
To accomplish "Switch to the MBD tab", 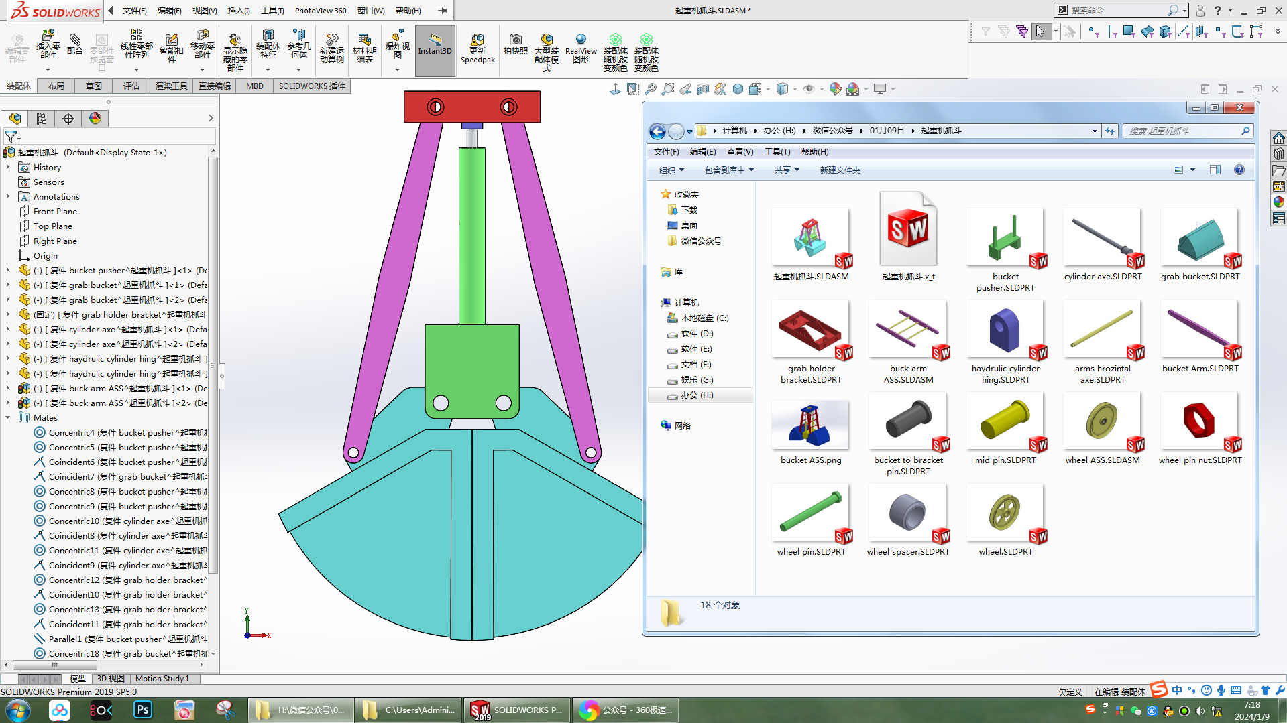I will tap(254, 86).
